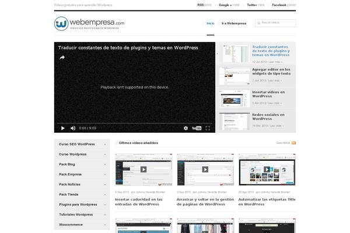Enter fullscreen mode in the video player
The width and height of the screenshot is (350, 233).
[x=208, y=128]
